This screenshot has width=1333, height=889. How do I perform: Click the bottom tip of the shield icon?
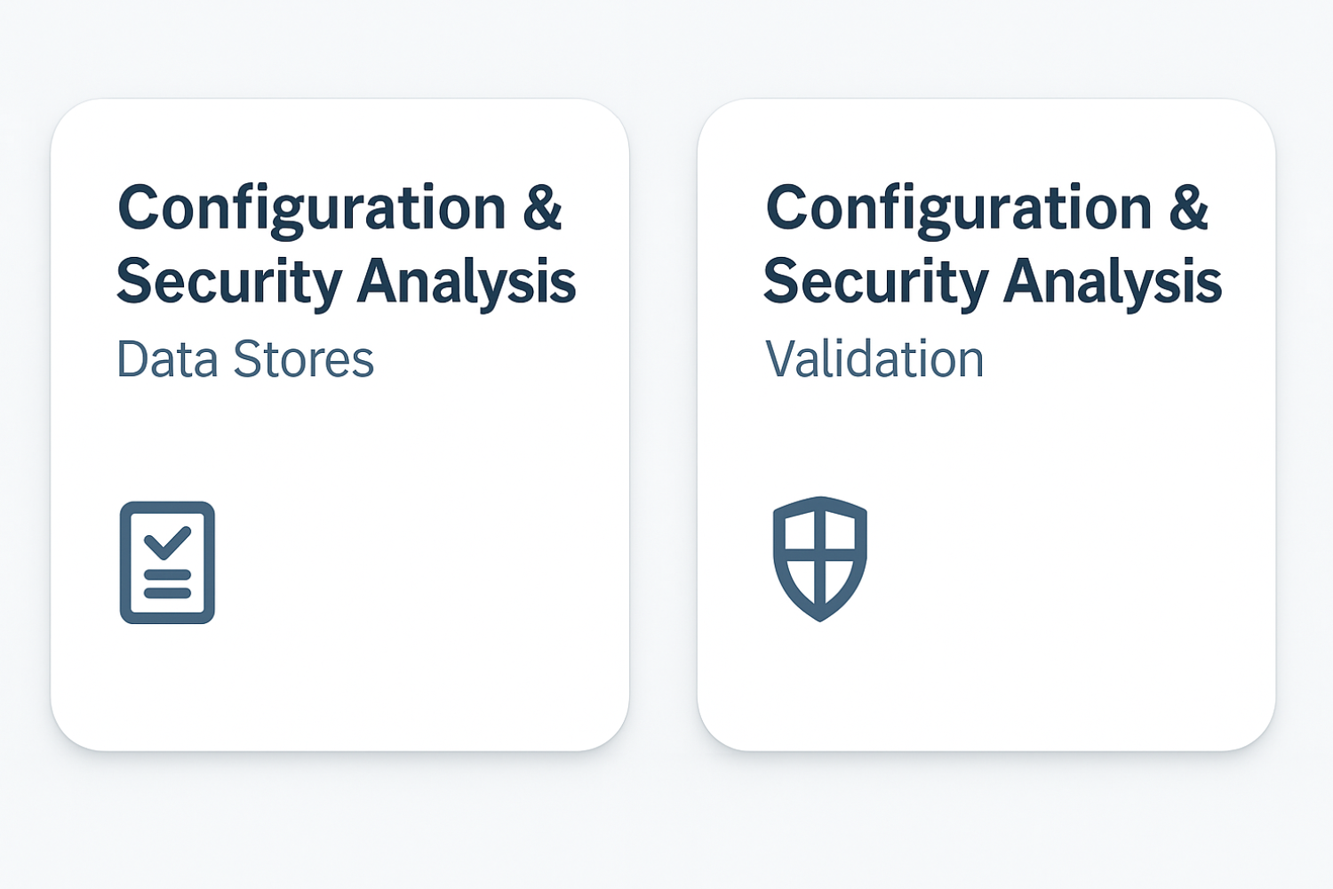coord(820,615)
